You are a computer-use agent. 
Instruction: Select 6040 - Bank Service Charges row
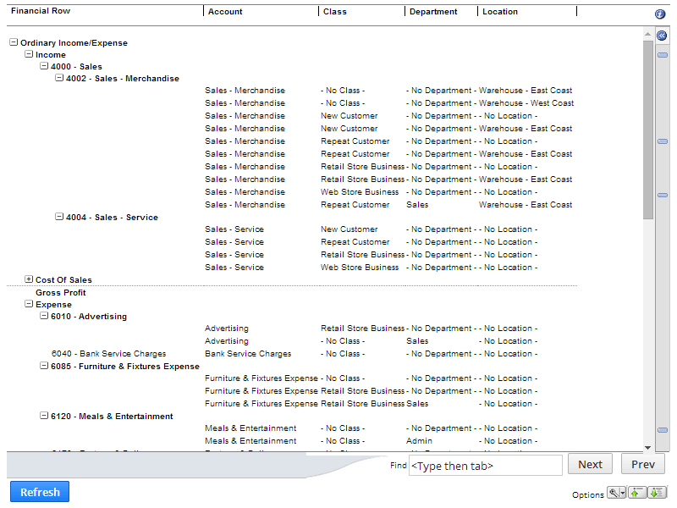pyautogui.click(x=108, y=354)
